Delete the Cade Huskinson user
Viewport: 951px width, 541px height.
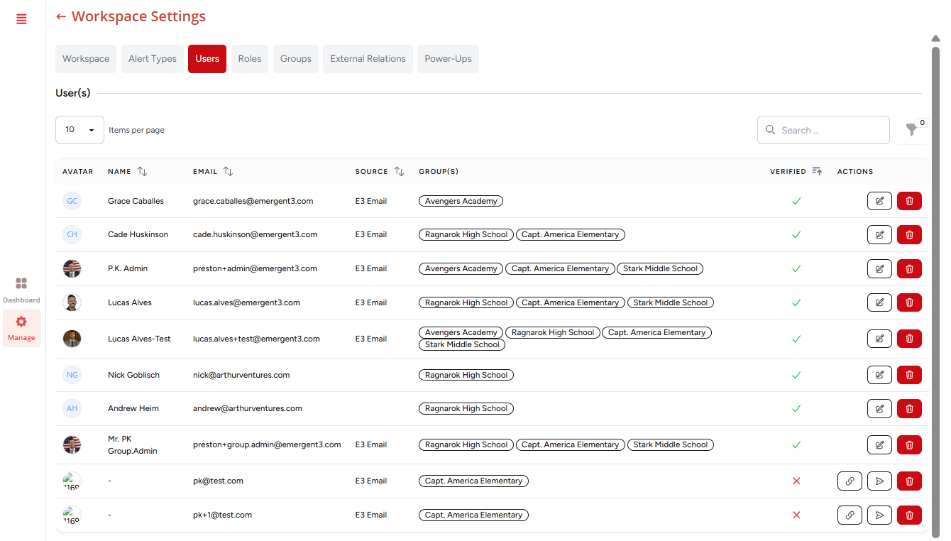pyautogui.click(x=909, y=234)
